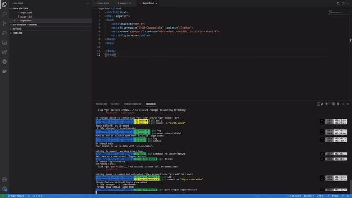
Task: Click the title tag line 'login view'
Action: (130, 35)
